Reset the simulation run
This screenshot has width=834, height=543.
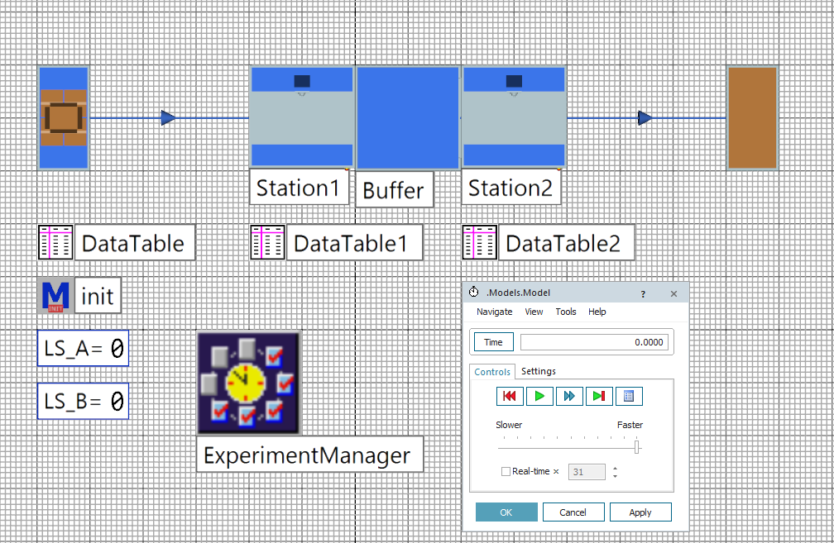point(510,396)
